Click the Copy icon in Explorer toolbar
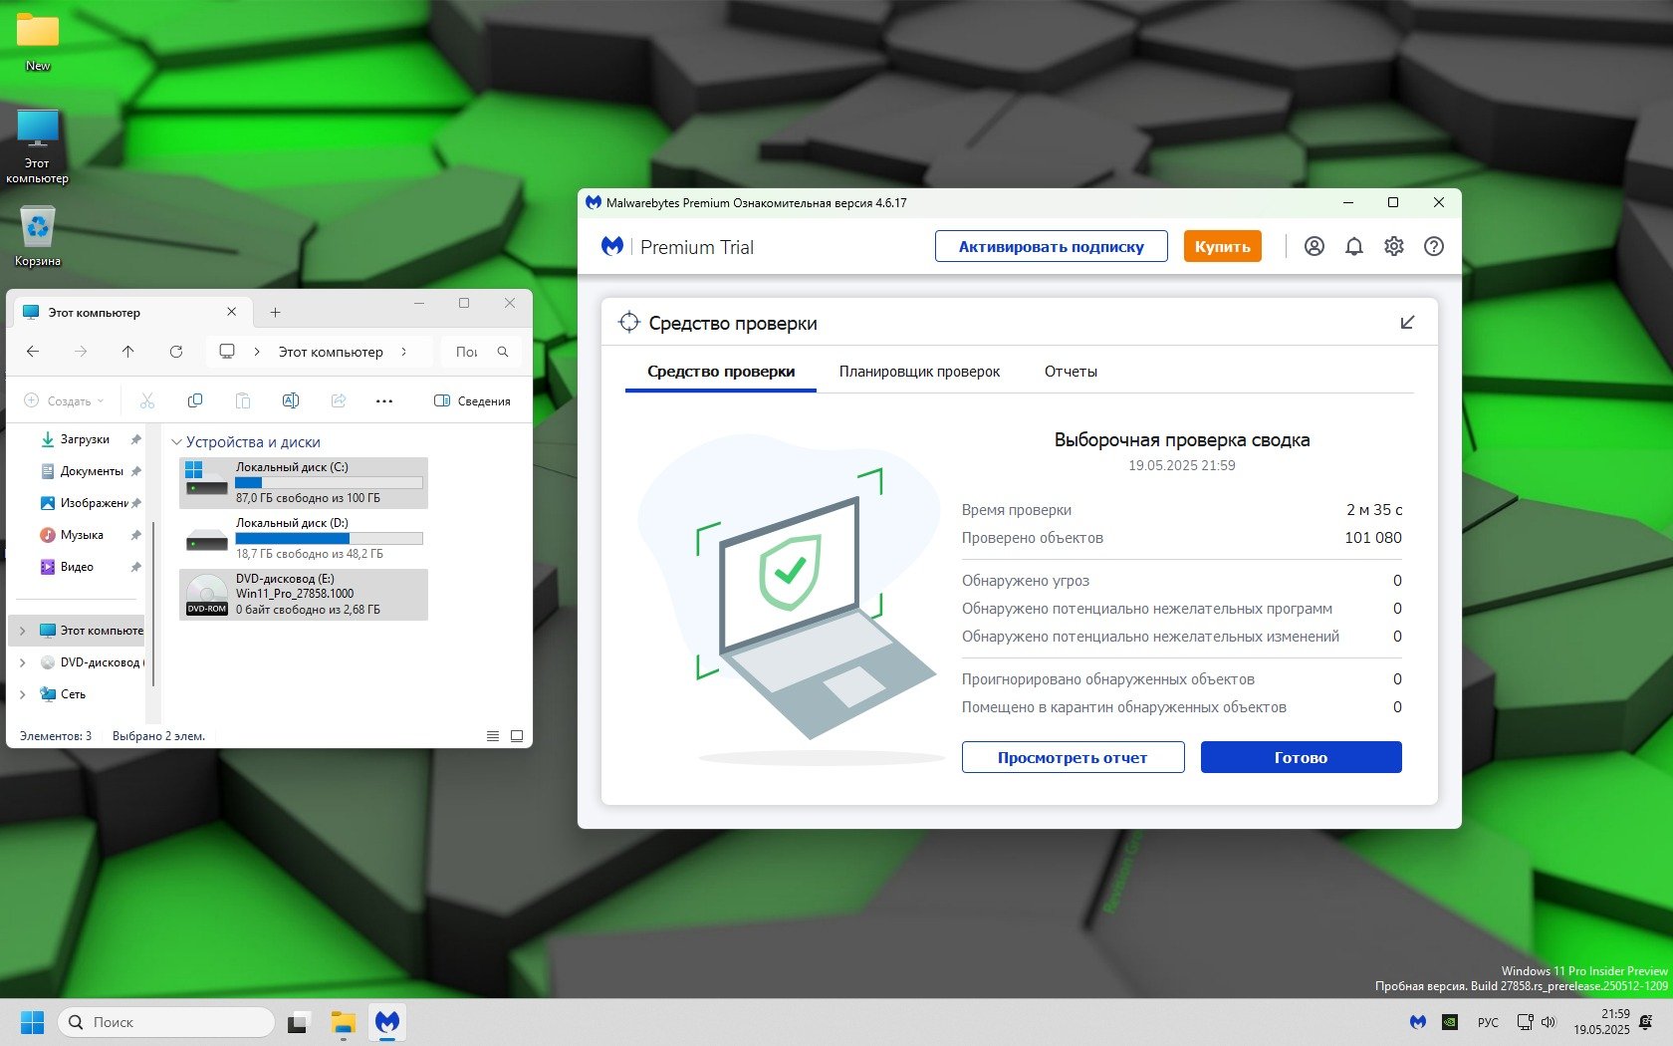 tap(195, 400)
